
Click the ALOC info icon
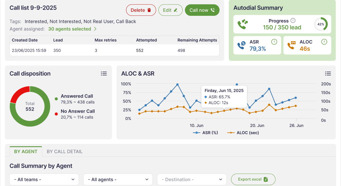[x=324, y=42]
